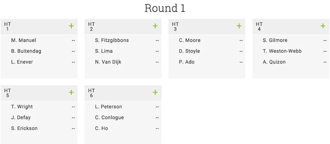This screenshot has width=330, height=144.
Task: Open heat 6 details via plus icon
Action: coord(155,92)
